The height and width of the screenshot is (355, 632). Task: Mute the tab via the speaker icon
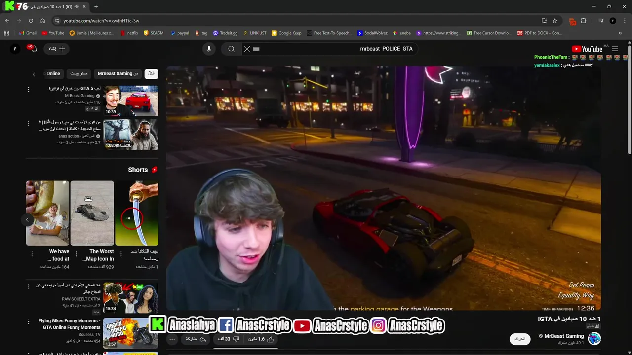pos(76,7)
